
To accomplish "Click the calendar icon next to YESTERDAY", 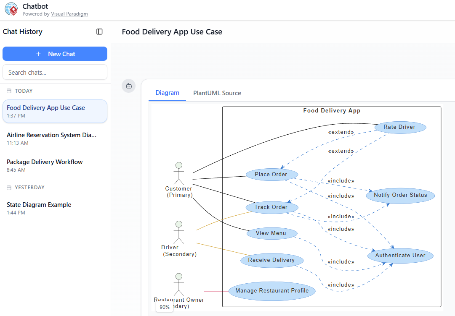I will pos(9,188).
